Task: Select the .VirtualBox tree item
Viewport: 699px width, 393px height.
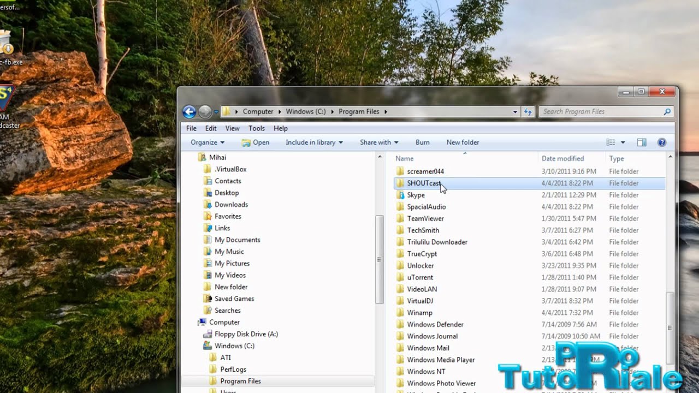Action: tap(230, 169)
